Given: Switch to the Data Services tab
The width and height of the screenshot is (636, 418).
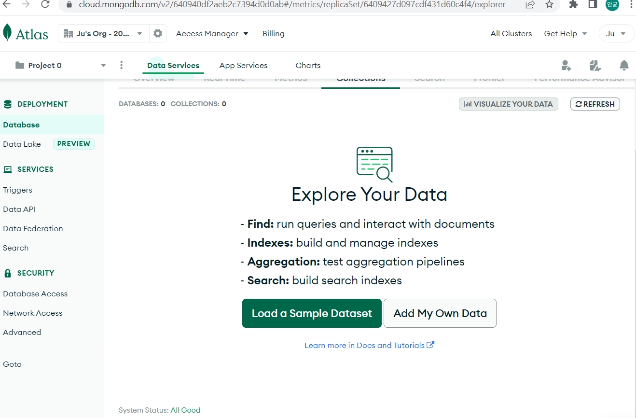Looking at the screenshot, I should pyautogui.click(x=173, y=66).
